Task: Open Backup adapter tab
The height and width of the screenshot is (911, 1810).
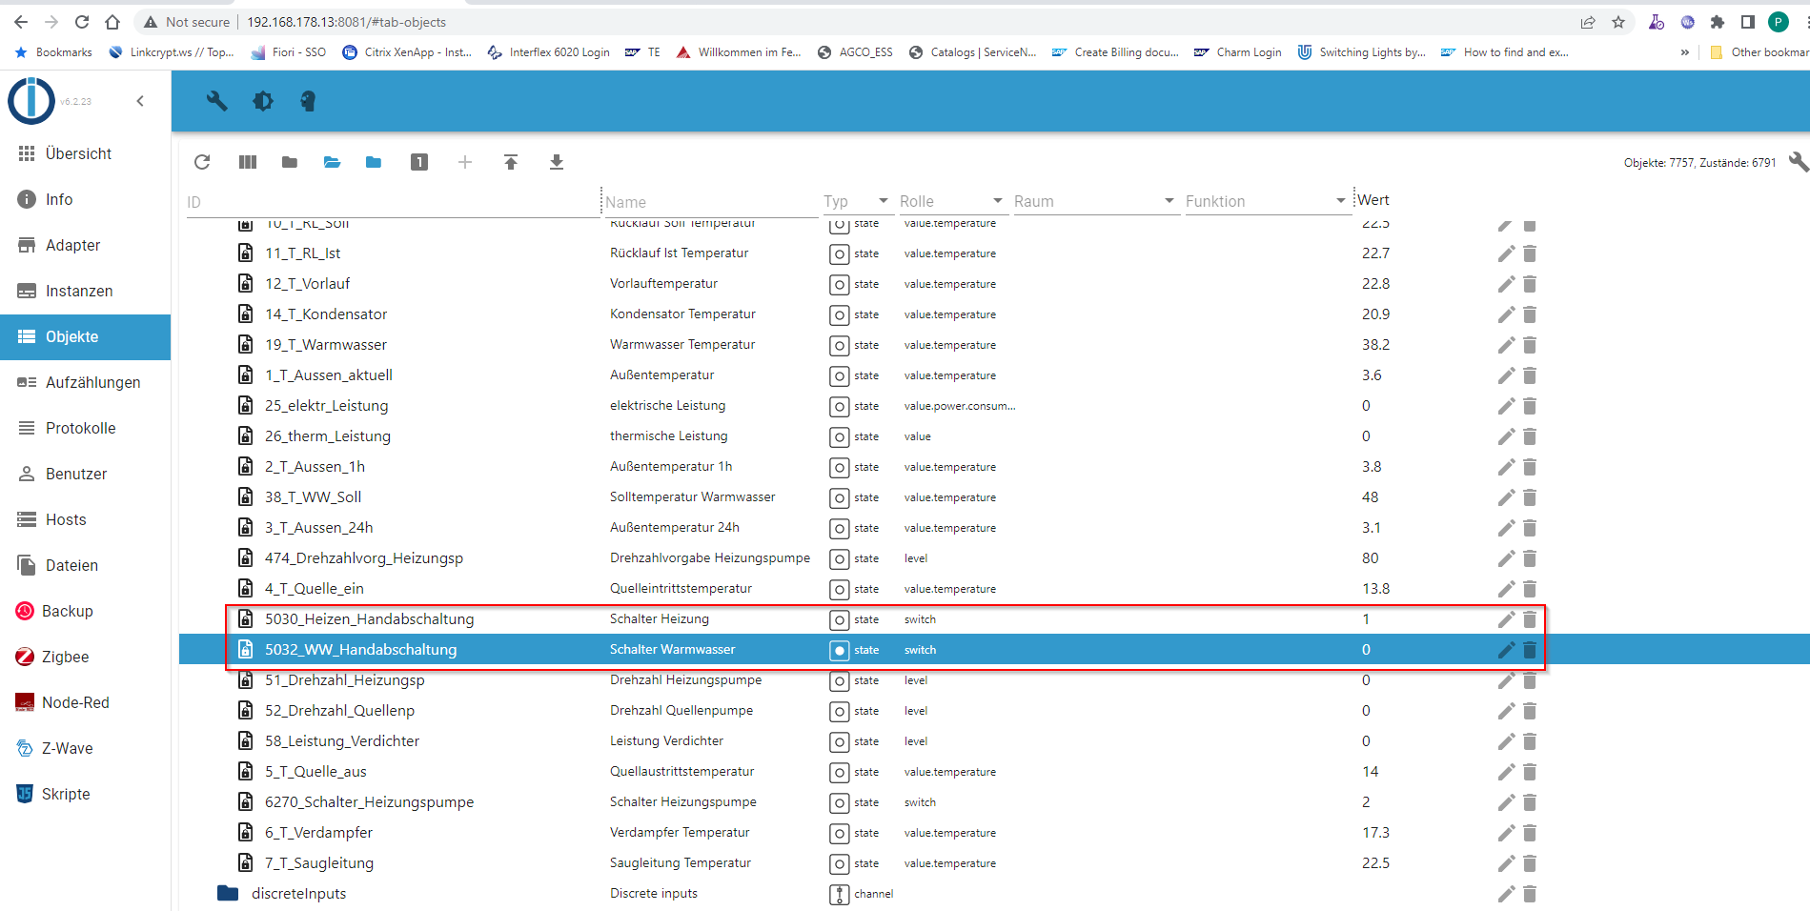Action: coord(85,611)
